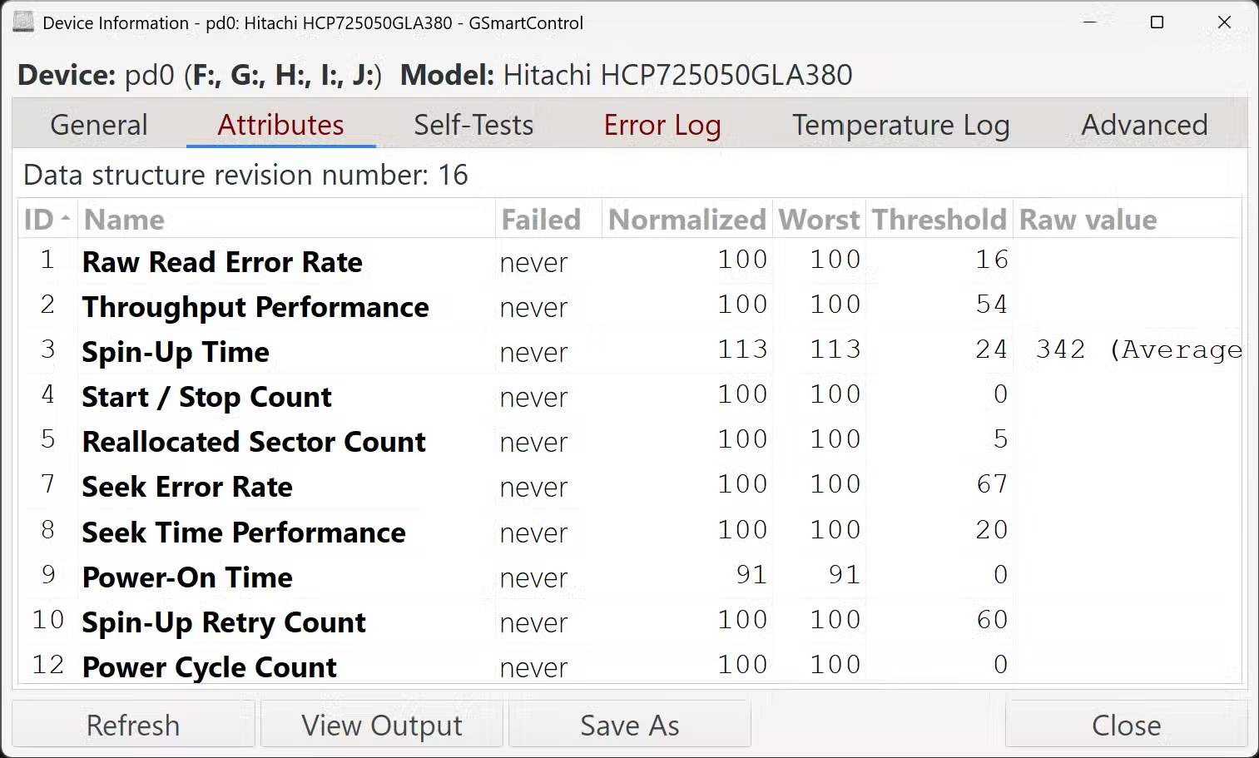Screen dimensions: 1259x758
Task: Sort by the ID column header arrow
Action: click(x=65, y=220)
